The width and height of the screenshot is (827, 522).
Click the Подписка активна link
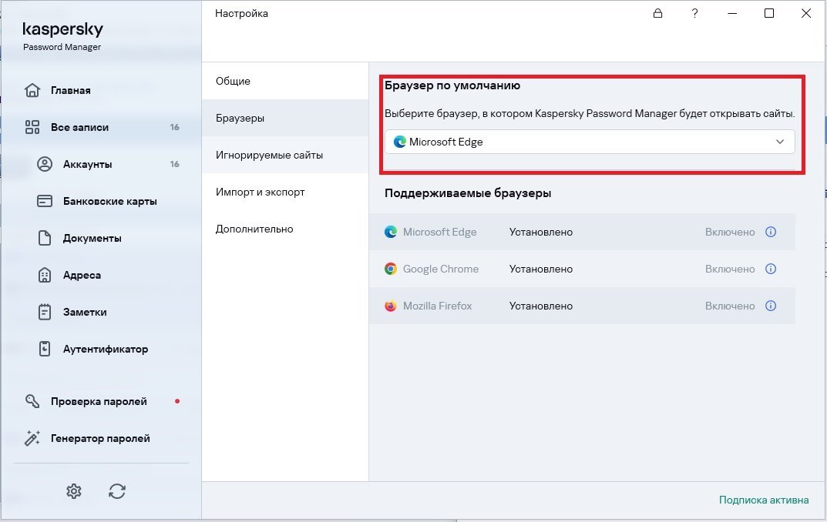[764, 500]
